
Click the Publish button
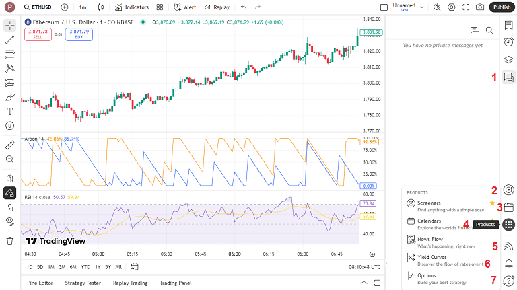click(x=502, y=7)
